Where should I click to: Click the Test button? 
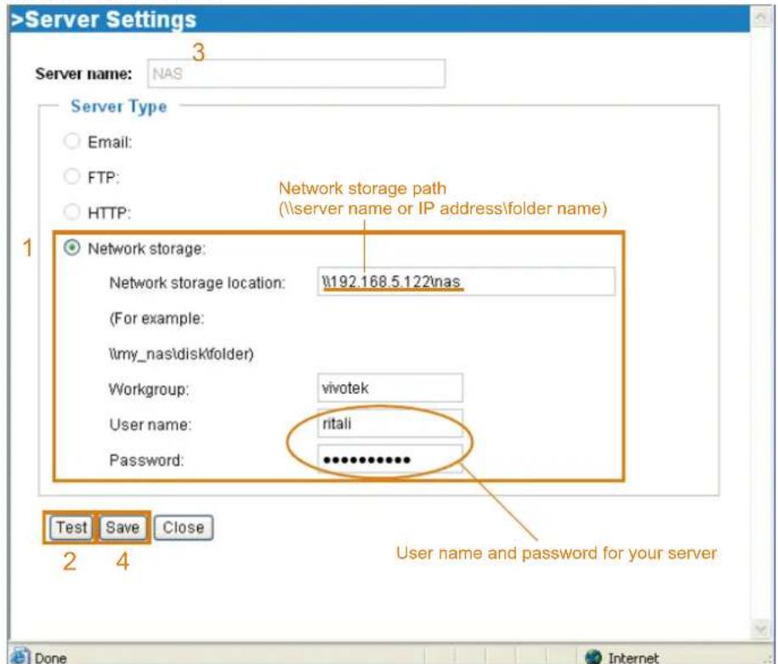coord(71,527)
